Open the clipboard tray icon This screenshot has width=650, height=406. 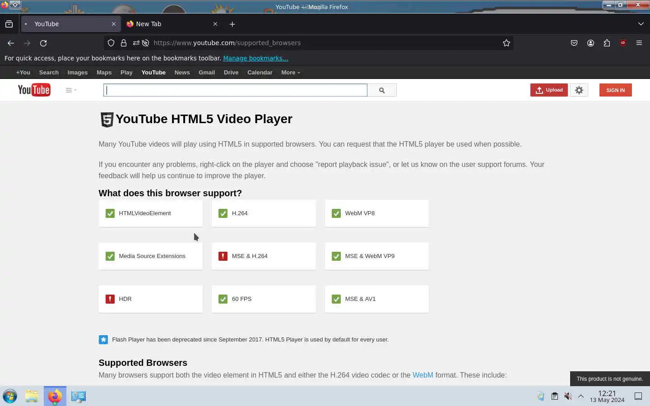pyautogui.click(x=554, y=396)
